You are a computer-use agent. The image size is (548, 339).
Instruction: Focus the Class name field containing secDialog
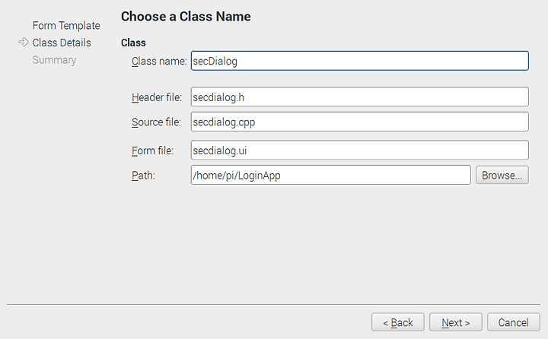pyautogui.click(x=359, y=61)
